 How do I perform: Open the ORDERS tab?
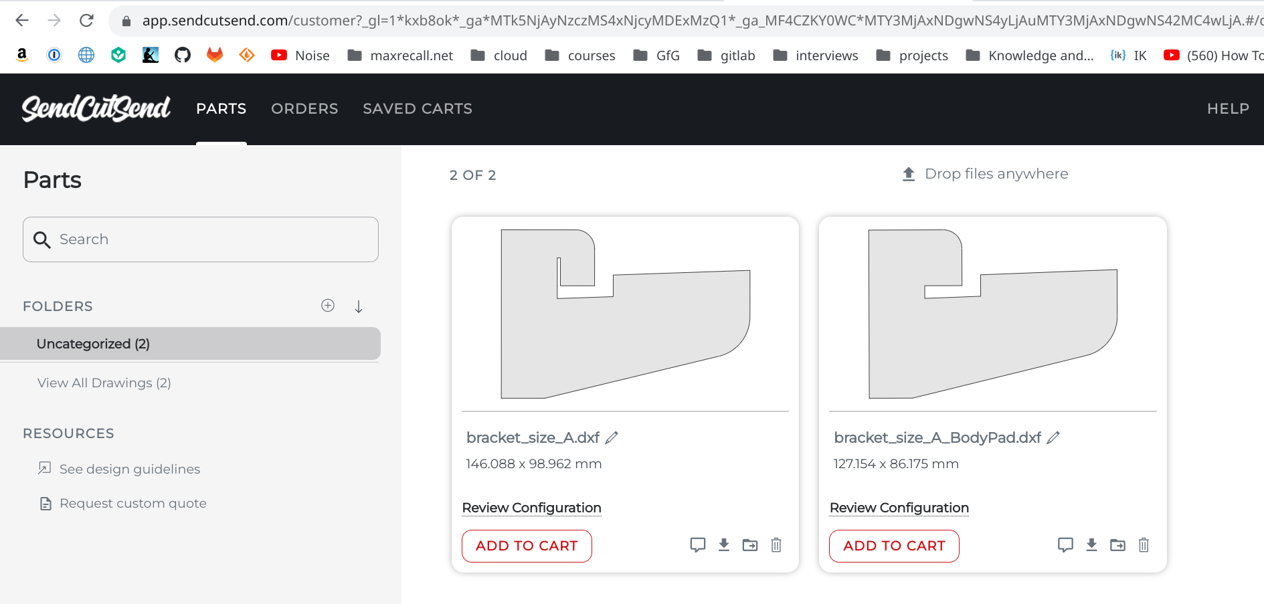[304, 108]
